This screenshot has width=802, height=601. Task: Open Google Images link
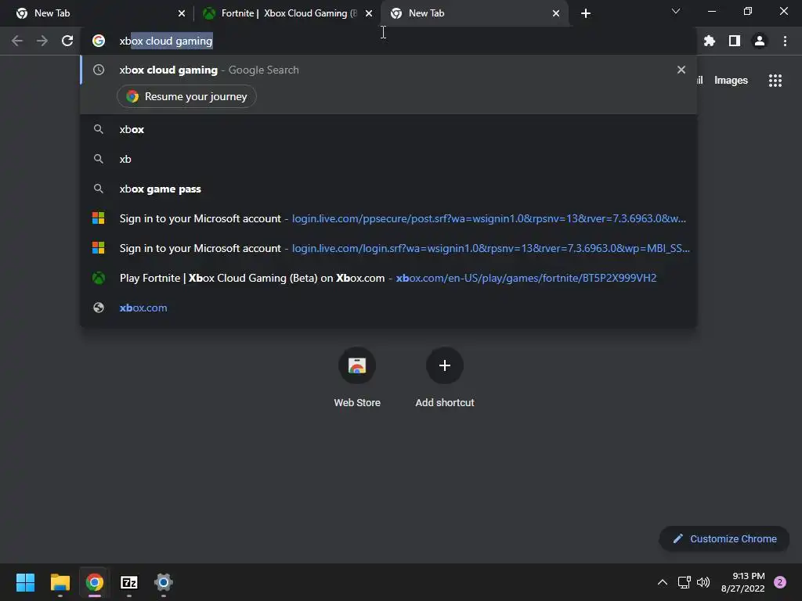[x=731, y=81]
